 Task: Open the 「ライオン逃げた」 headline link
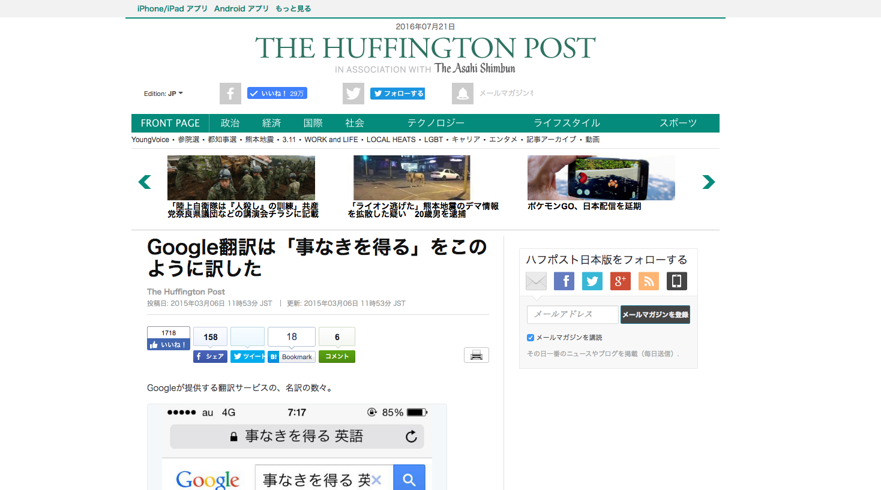click(x=423, y=210)
